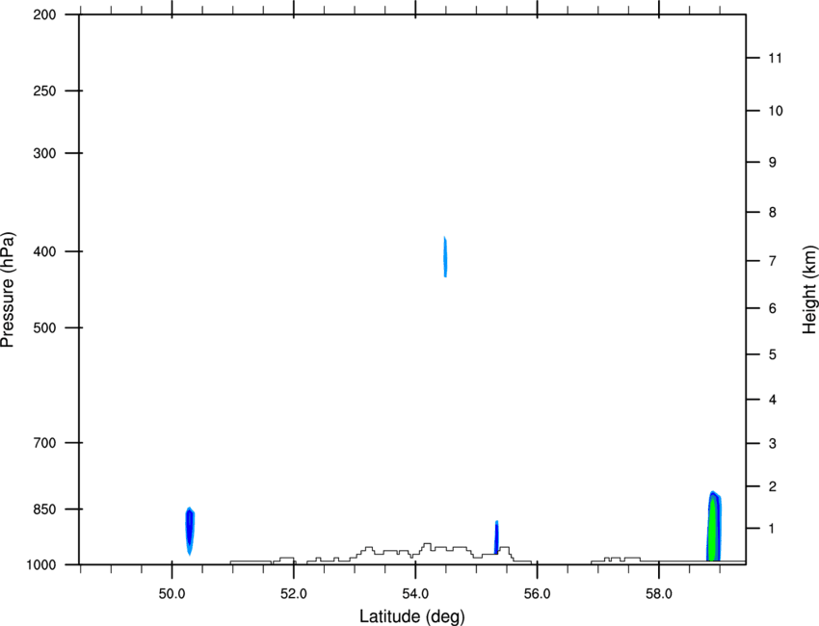Screen dimensions: 819x626
Task: Click the 56.0 latitude tick label
Action: (538, 594)
